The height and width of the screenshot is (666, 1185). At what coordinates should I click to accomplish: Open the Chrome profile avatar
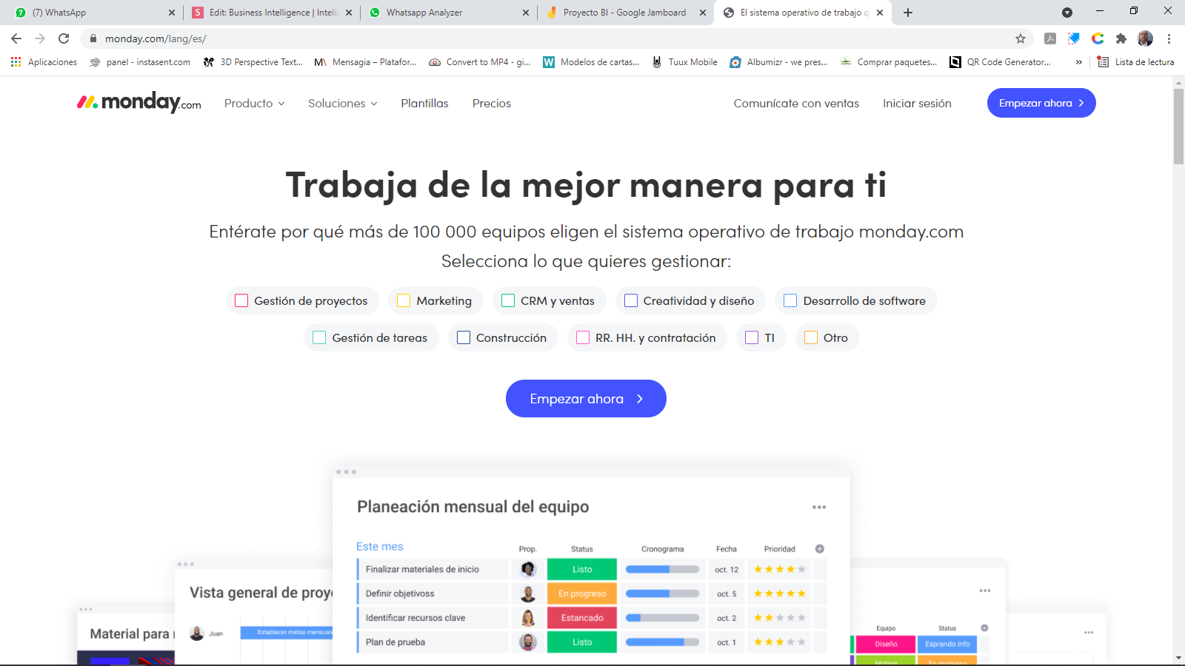[x=1145, y=38]
